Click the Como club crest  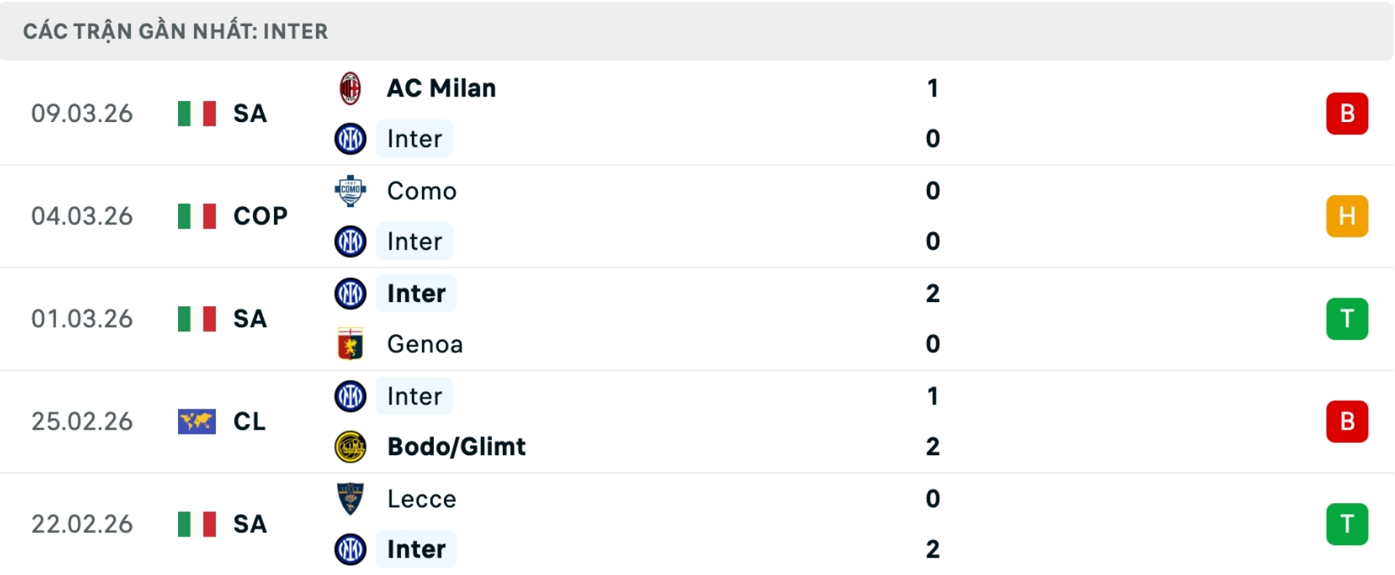pos(351,190)
